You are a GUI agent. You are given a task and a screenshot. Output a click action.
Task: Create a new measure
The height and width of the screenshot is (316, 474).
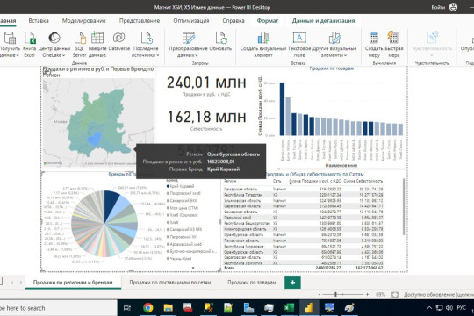374,44
